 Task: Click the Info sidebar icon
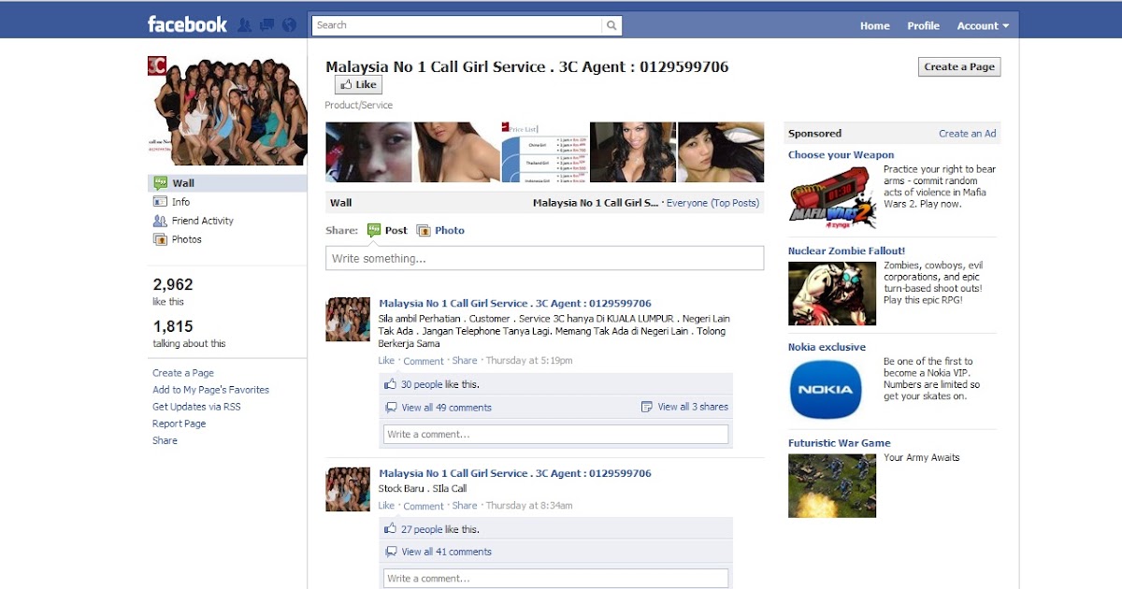click(160, 202)
